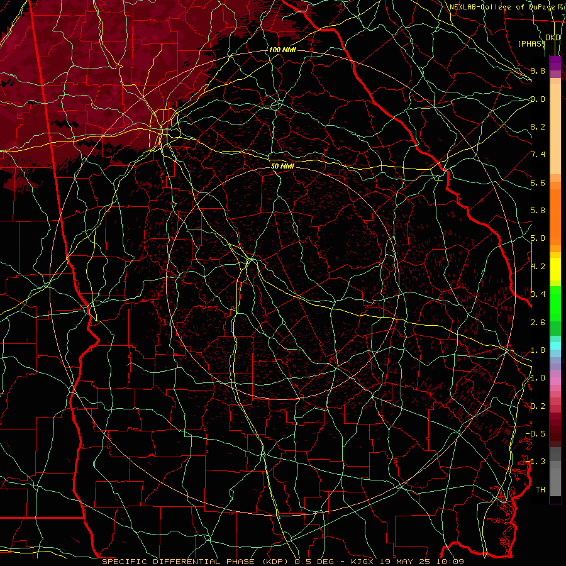Click the 0.2 value on the scale

click(538, 406)
